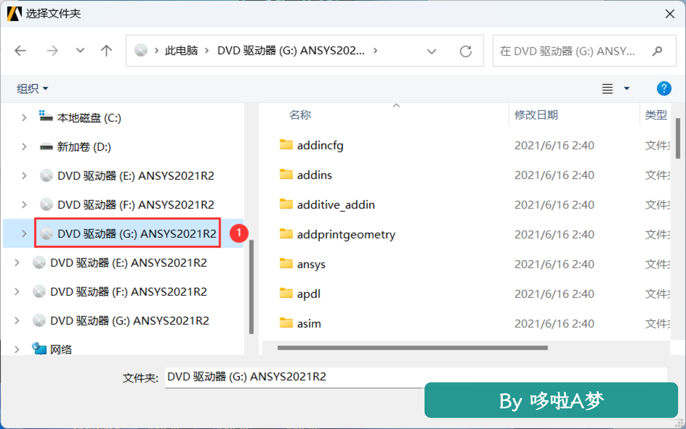The width and height of the screenshot is (686, 429).
Task: Click the modified date of addincfg
Action: tap(554, 145)
